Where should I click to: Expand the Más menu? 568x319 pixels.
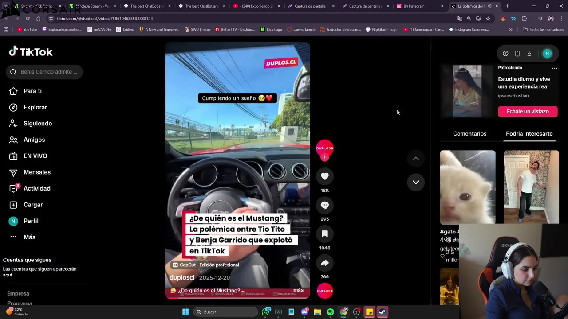pos(29,237)
